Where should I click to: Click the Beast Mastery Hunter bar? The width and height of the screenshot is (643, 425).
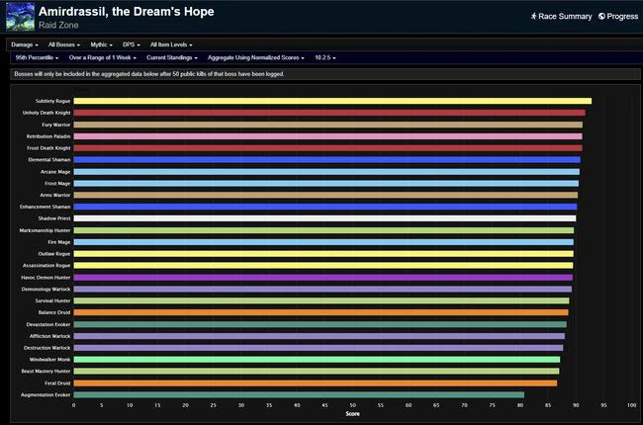(317, 372)
